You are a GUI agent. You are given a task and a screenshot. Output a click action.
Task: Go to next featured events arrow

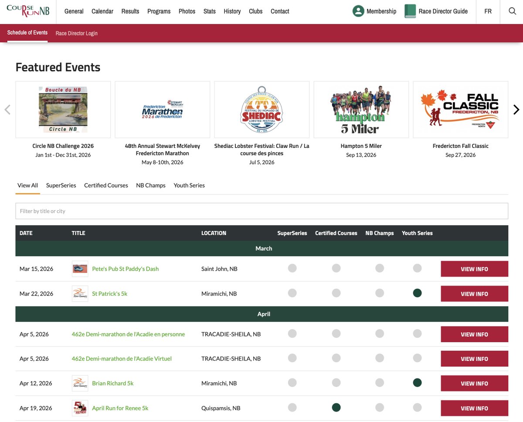pos(516,110)
